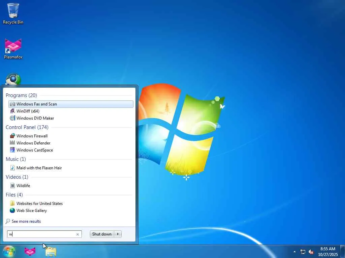Select the Windows Defender text
The width and height of the screenshot is (345, 258).
click(x=33, y=143)
